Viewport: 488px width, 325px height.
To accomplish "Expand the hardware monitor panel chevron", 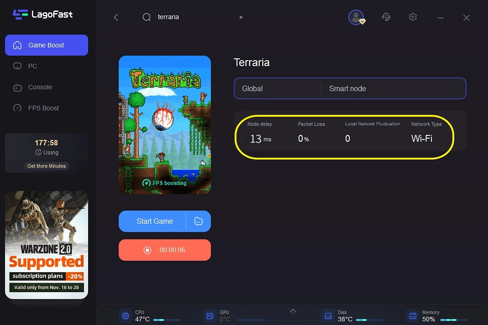I will 293,311.
